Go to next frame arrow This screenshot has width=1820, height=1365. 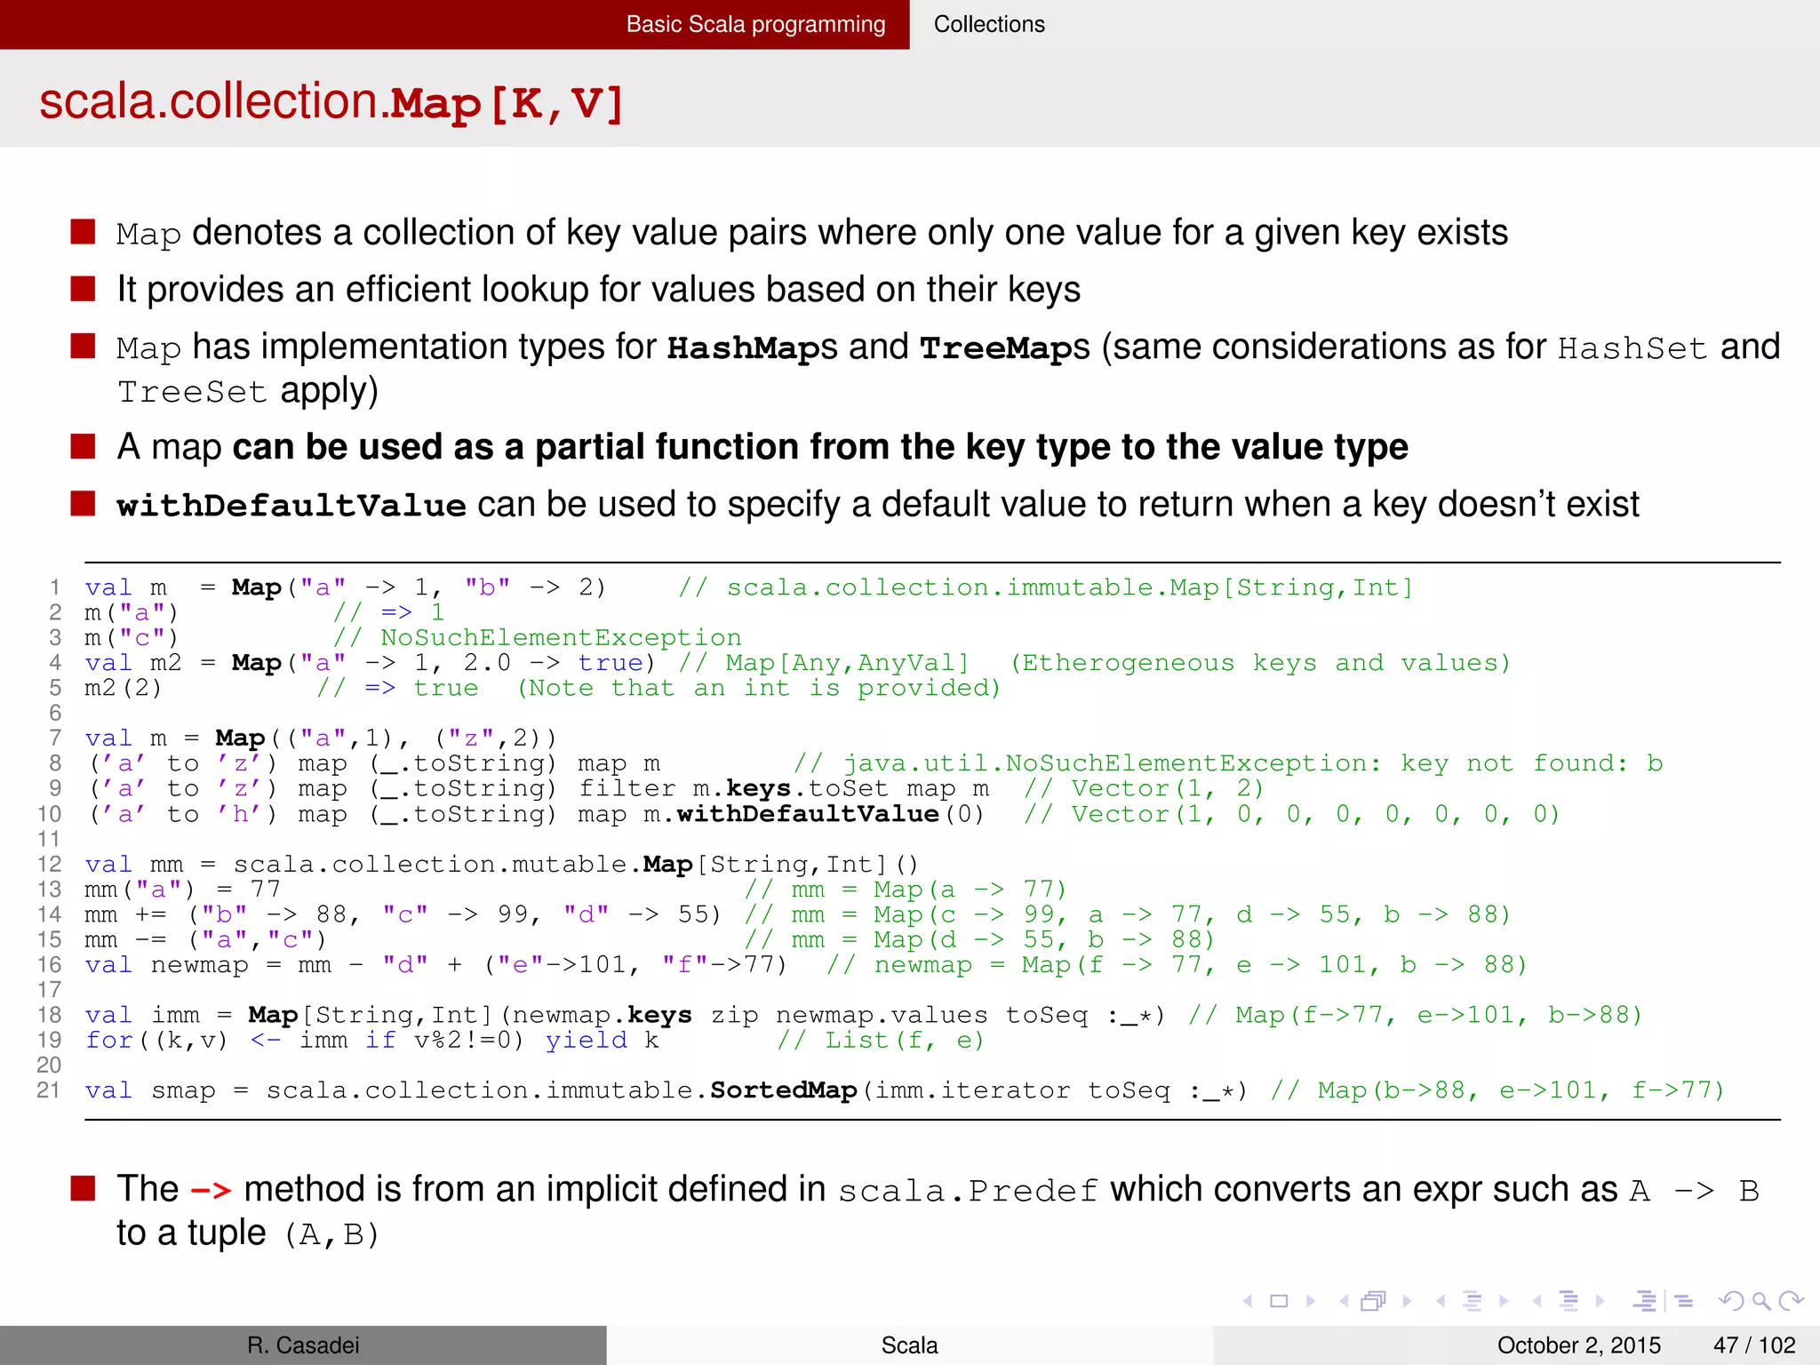pyautogui.click(x=1408, y=1301)
